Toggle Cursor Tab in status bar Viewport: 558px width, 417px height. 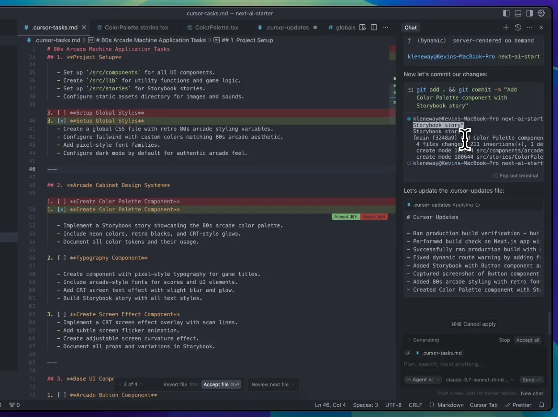483,405
